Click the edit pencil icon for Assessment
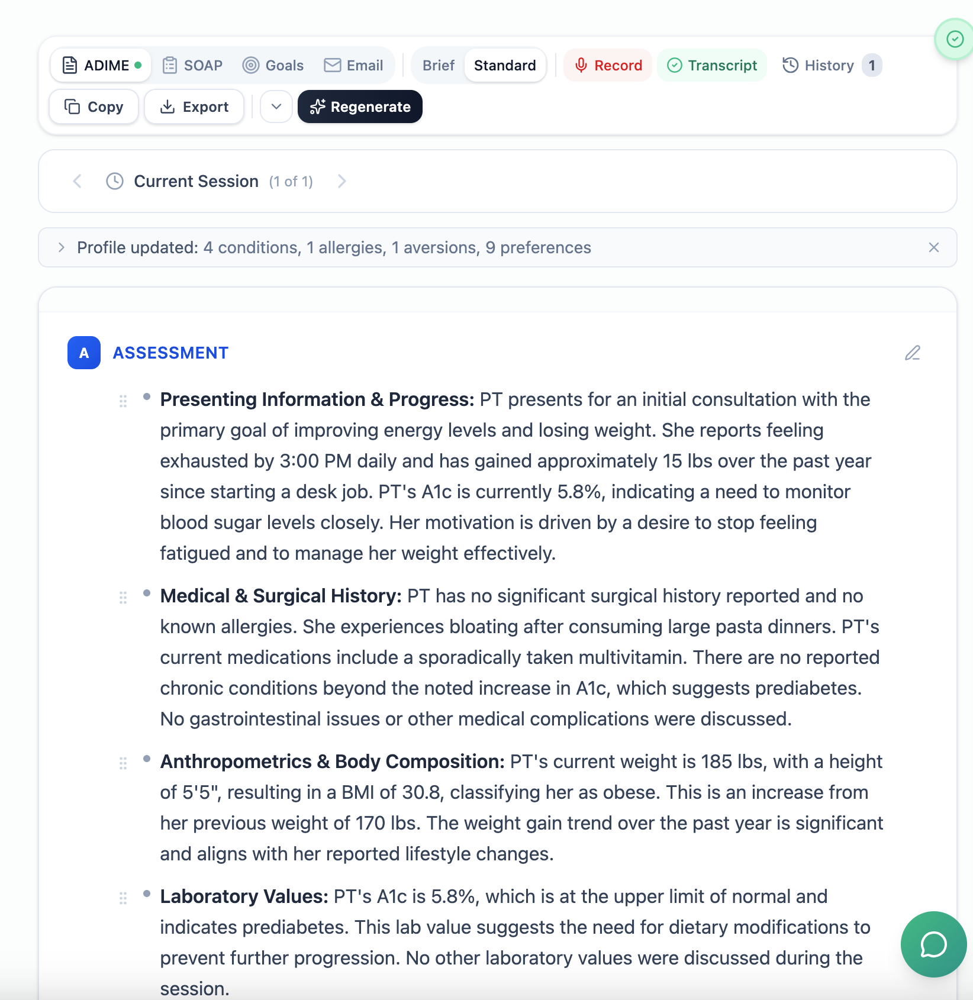The height and width of the screenshot is (1000, 973). coord(912,353)
